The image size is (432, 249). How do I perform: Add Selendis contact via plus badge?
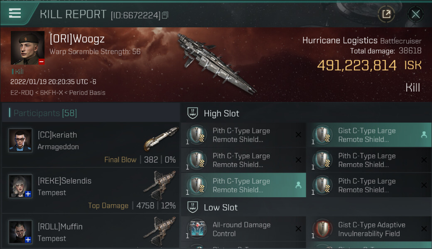[28, 194]
